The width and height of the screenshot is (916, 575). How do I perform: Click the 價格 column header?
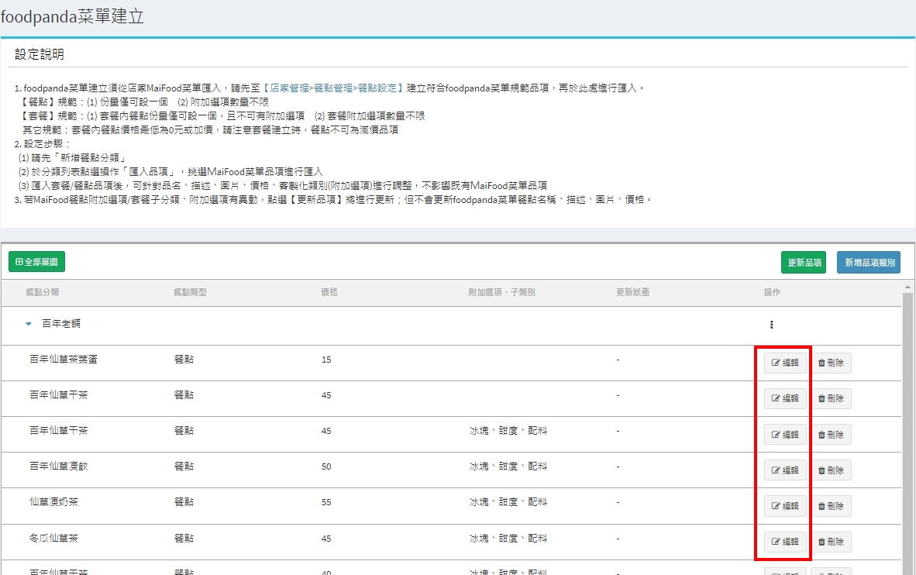coord(329,293)
